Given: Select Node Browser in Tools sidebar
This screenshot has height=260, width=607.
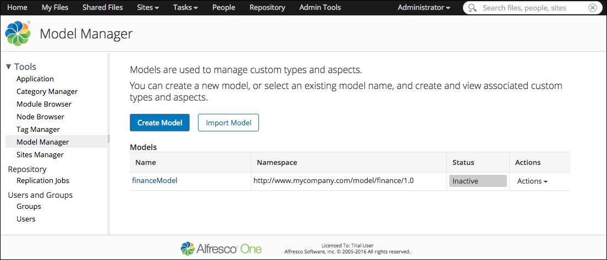Looking at the screenshot, I should coord(40,117).
